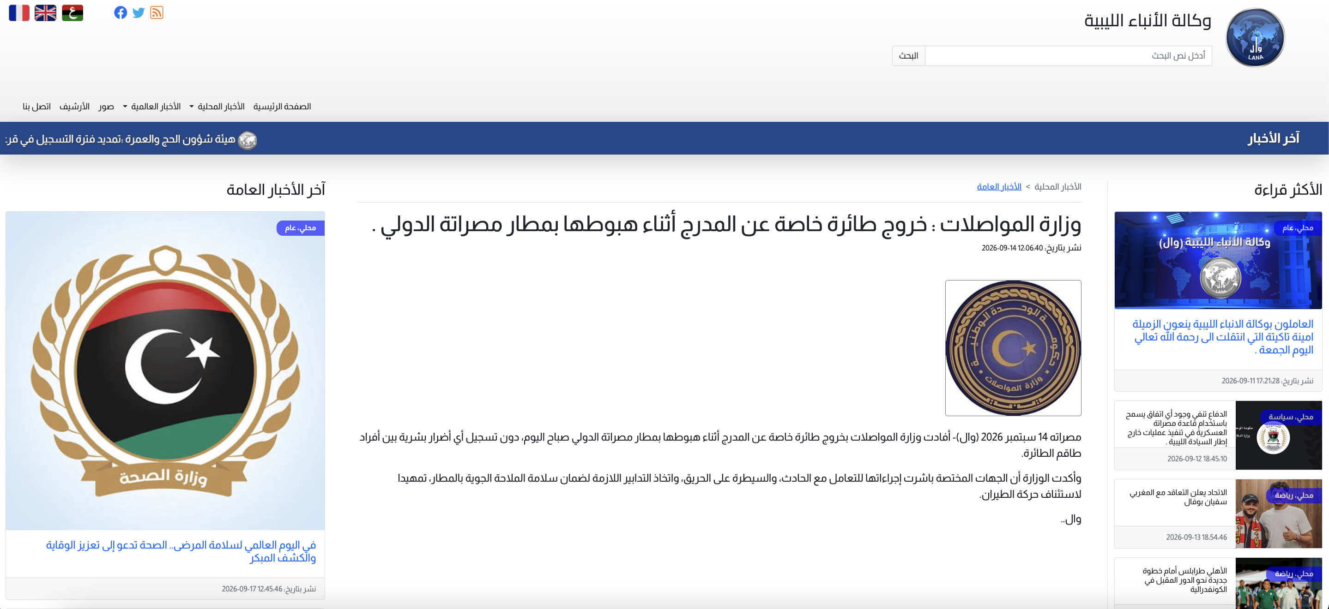
Task: Open the RSS feed icon
Action: click(157, 13)
